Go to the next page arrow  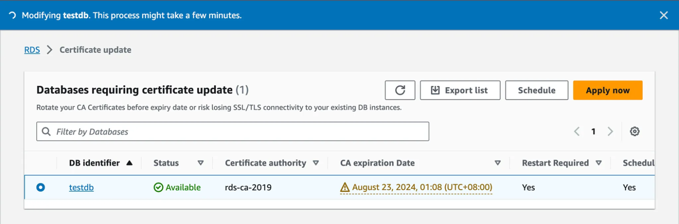(610, 132)
